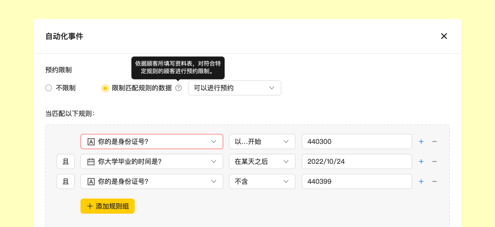Expand the 你大学毕业的时间是? field dropdown

[x=152, y=162]
